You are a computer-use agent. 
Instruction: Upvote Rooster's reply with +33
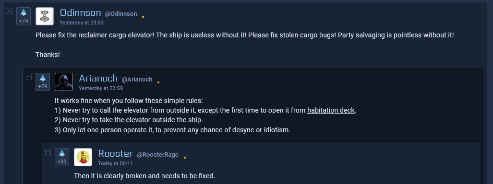click(x=62, y=157)
